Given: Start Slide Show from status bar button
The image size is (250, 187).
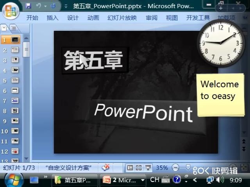Looking at the screenshot, I should pyautogui.click(x=148, y=168).
